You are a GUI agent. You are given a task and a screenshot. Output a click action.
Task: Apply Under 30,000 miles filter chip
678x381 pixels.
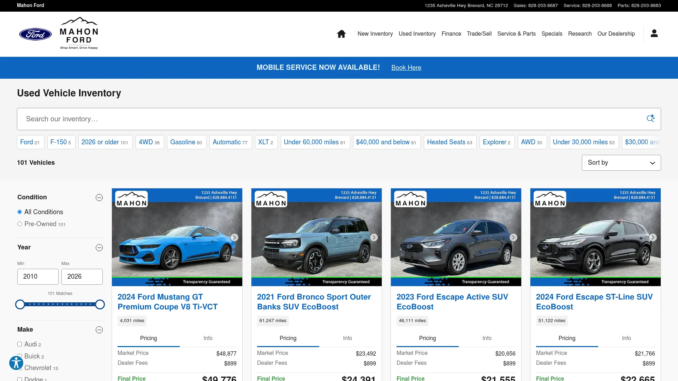(584, 142)
